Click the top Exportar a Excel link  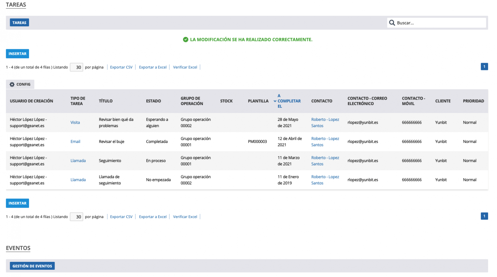(153, 67)
